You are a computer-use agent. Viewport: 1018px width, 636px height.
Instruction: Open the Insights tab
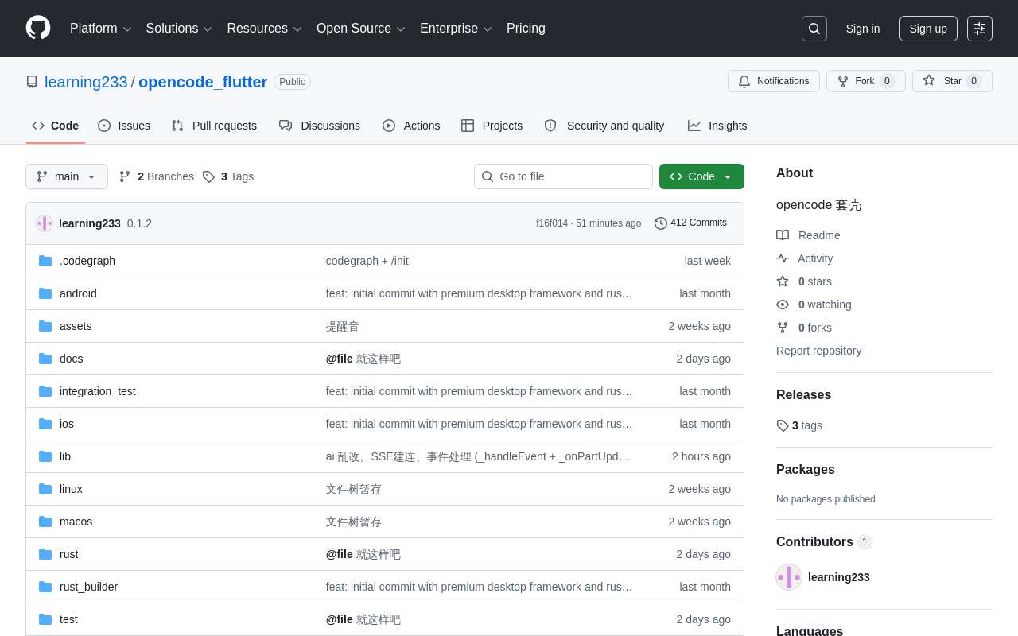click(717, 126)
